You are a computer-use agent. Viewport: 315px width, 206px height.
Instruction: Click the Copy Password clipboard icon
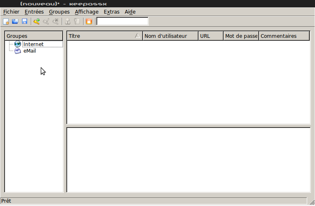coord(77,21)
